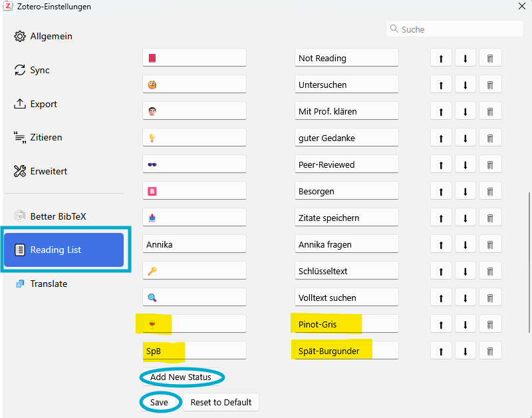Image resolution: width=532 pixels, height=418 pixels.
Task: Edit the Untersuchen name field
Action: pyautogui.click(x=346, y=85)
